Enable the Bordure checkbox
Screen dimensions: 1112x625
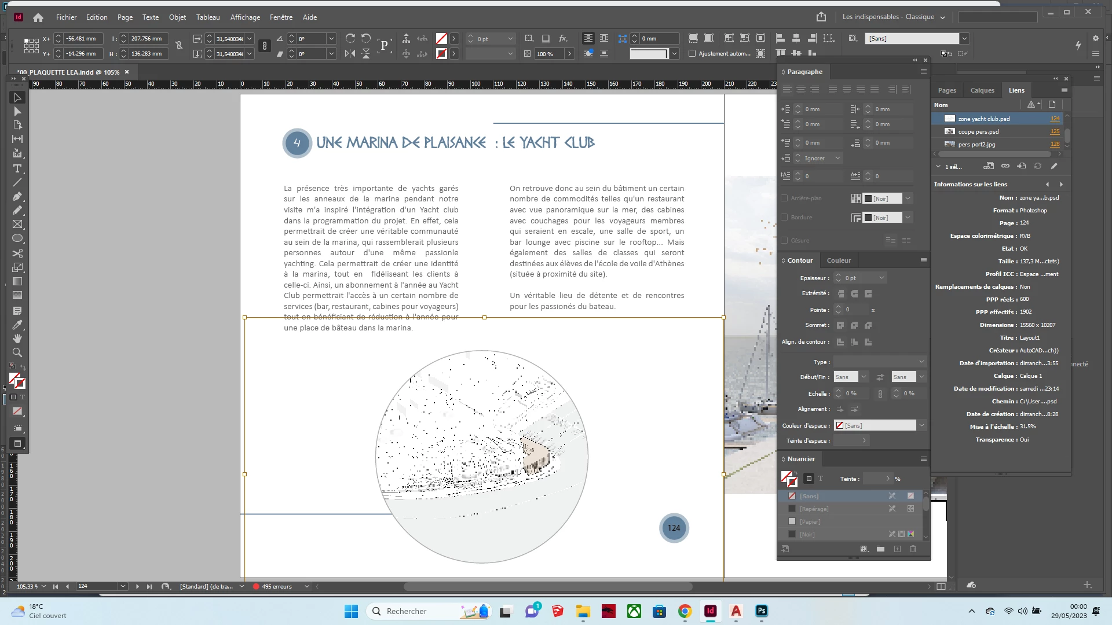tap(784, 217)
